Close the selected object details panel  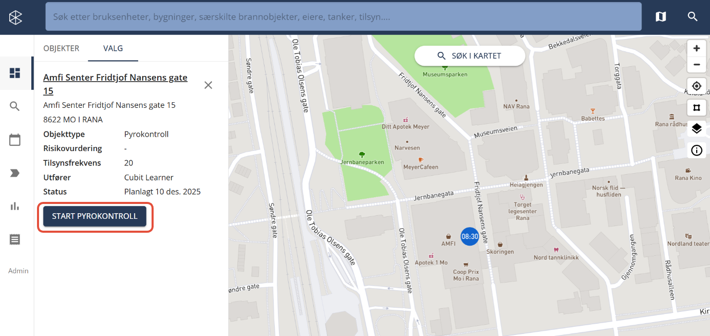208,85
